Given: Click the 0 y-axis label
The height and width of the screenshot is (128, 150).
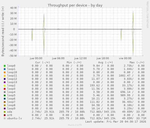Looking at the screenshot, I should tap(14, 29).
